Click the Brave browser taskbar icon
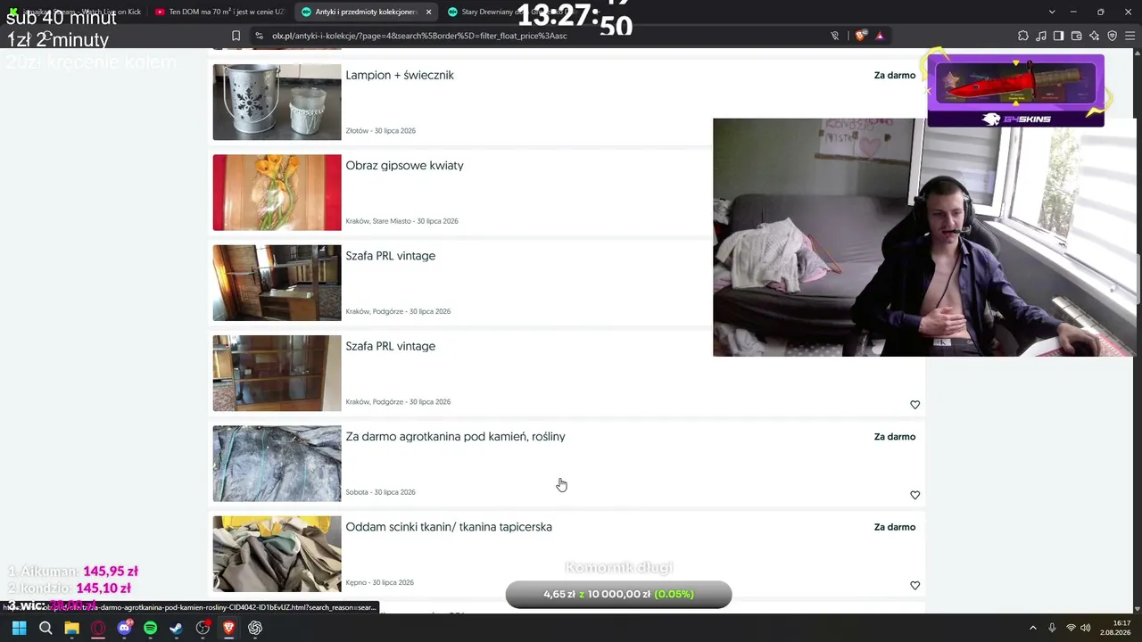 point(228,628)
